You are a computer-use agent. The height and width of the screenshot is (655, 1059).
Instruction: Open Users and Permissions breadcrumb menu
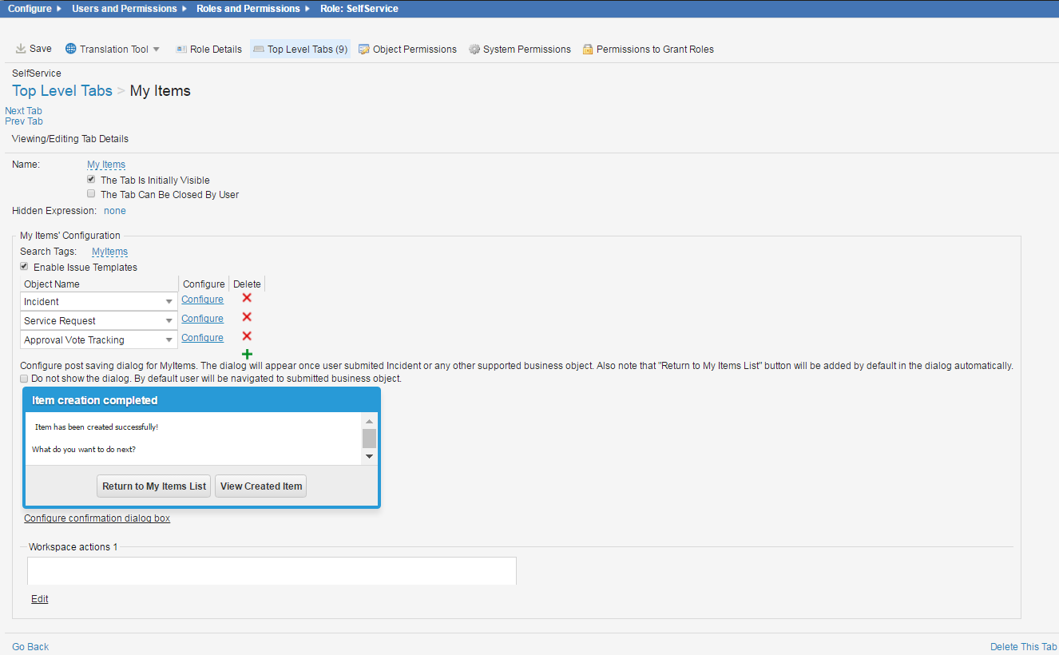124,9
